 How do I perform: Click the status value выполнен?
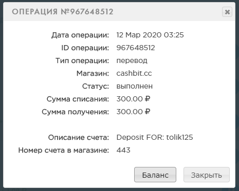[x=135, y=86]
